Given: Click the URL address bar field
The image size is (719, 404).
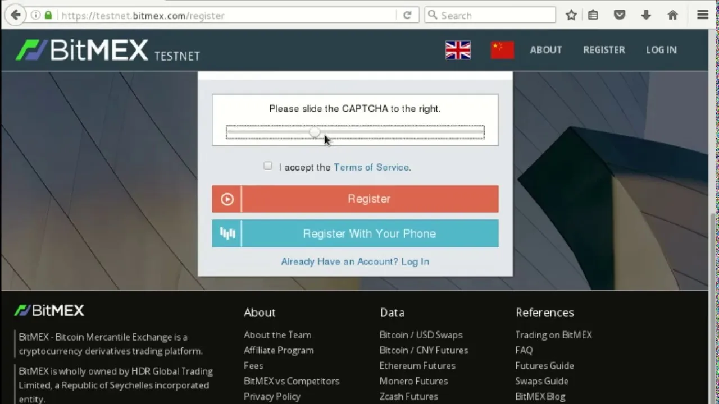Looking at the screenshot, I should pyautogui.click(x=225, y=15).
